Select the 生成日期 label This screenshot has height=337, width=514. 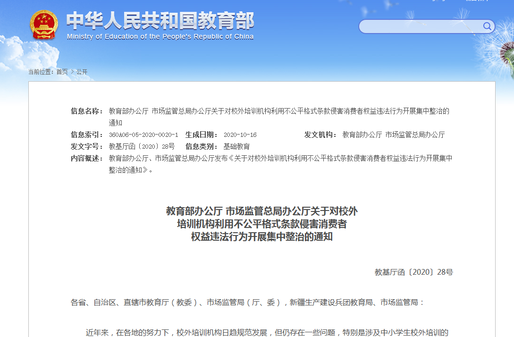click(x=202, y=135)
